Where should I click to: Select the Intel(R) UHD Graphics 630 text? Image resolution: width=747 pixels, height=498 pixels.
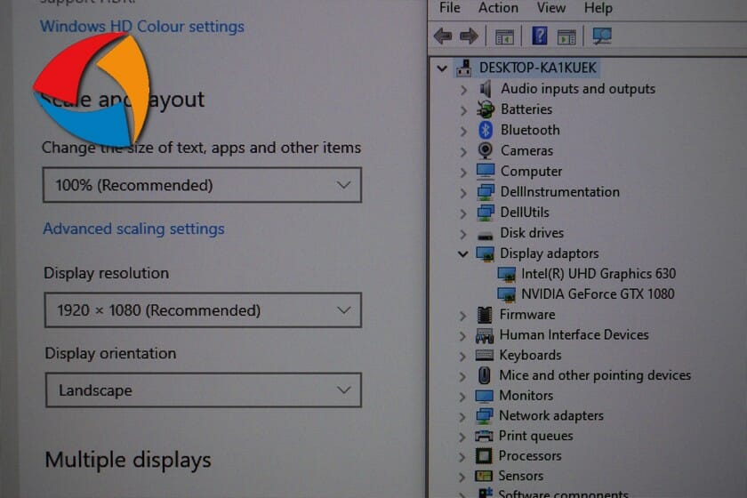[x=598, y=274]
